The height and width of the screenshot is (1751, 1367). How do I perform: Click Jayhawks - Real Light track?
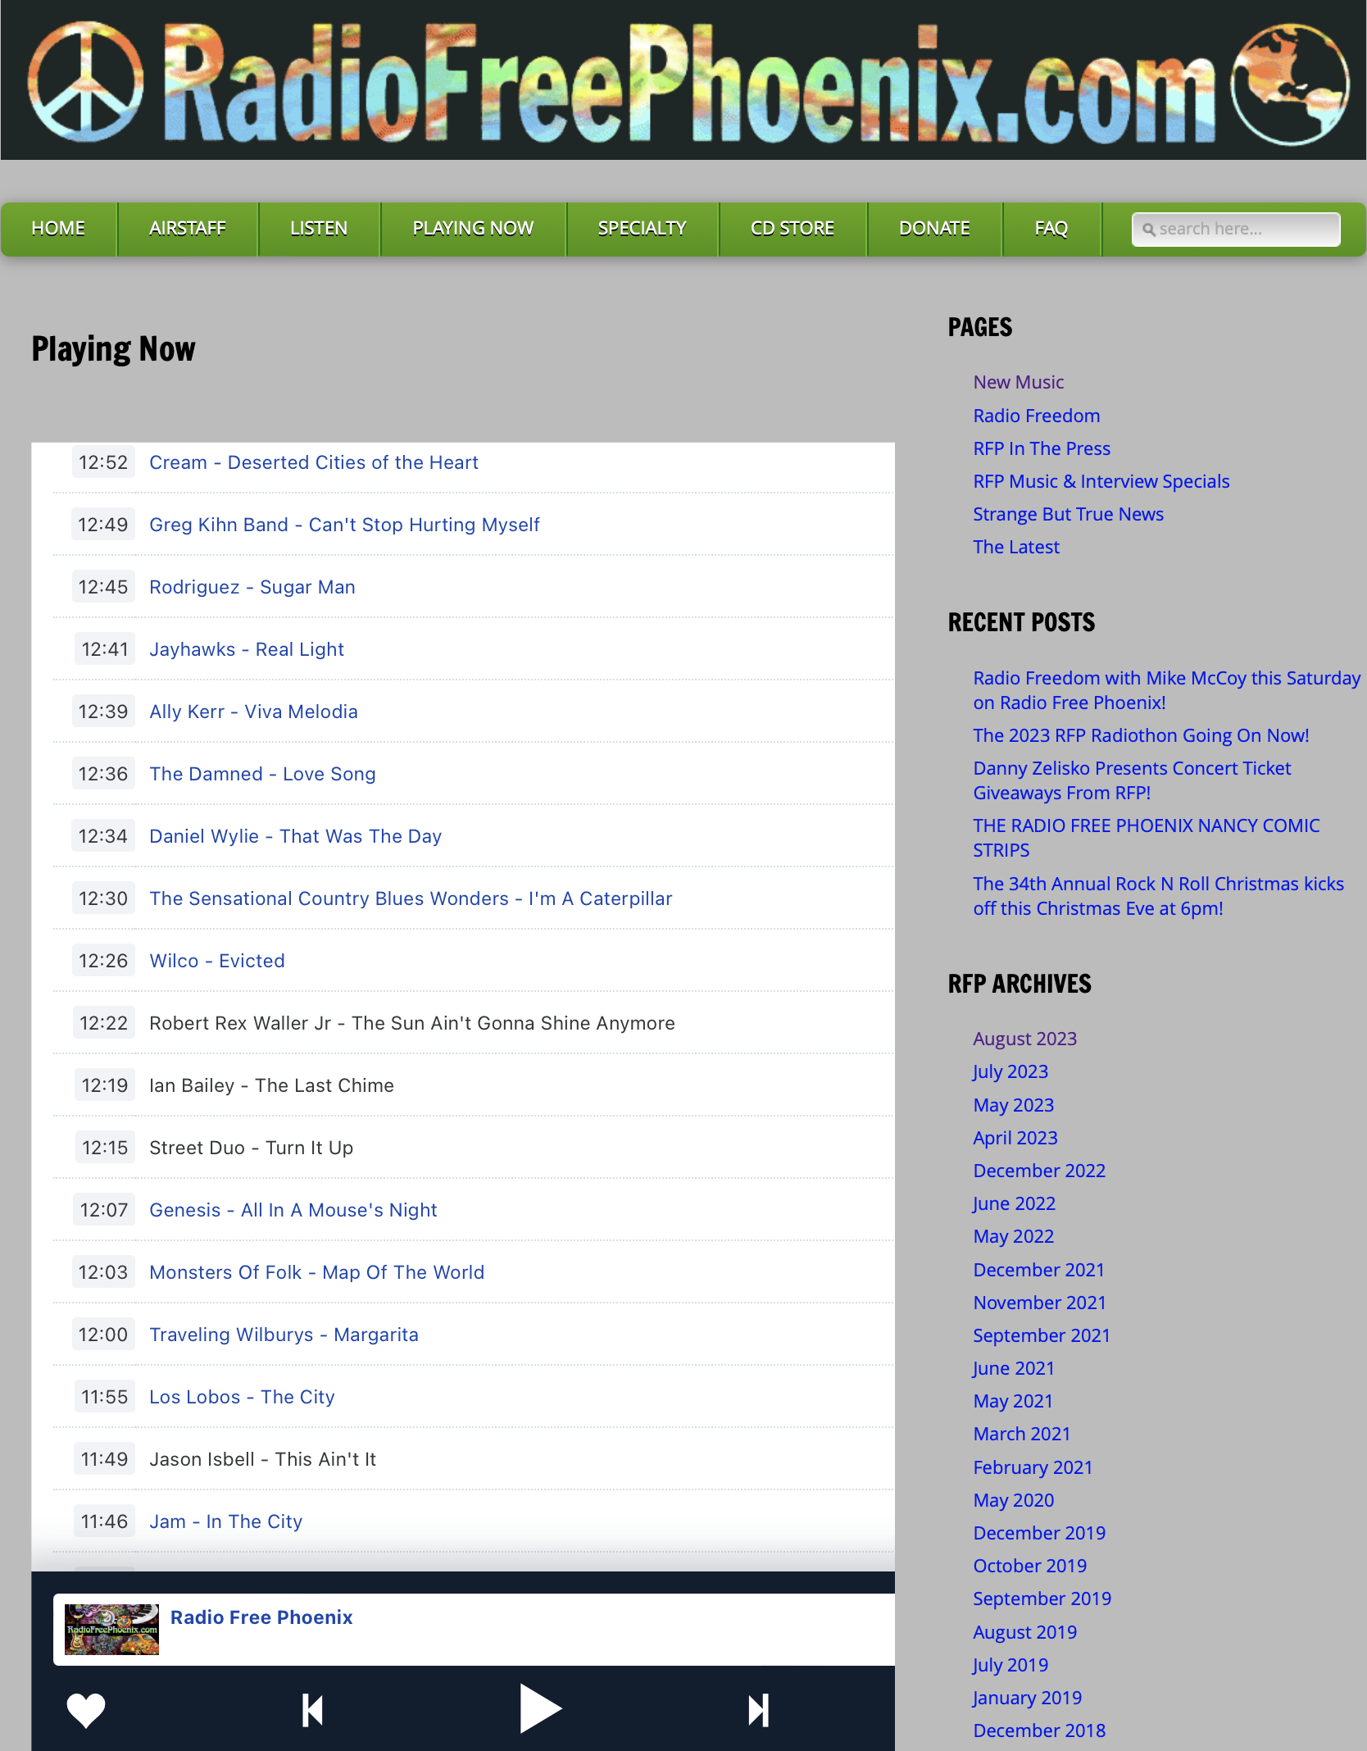(x=247, y=649)
